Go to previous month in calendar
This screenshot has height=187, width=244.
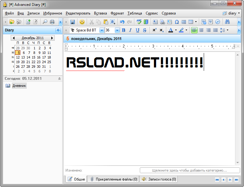14,38
